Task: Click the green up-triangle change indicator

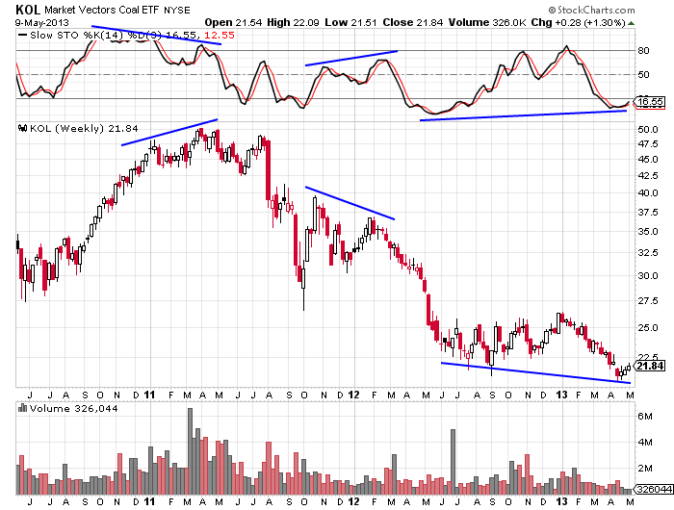Action: pyautogui.click(x=631, y=23)
